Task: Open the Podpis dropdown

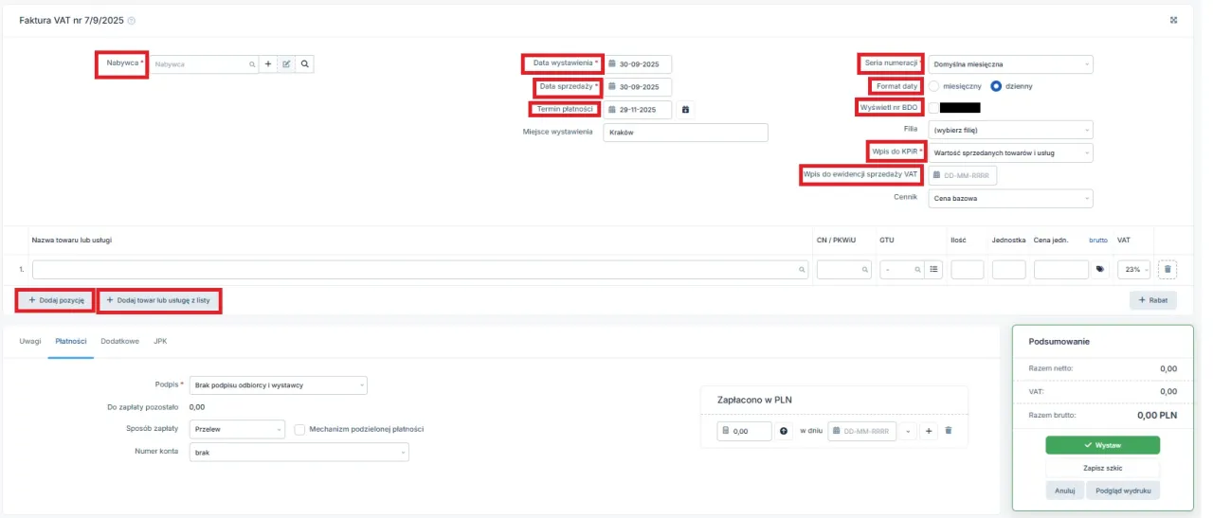Action: pos(279,385)
